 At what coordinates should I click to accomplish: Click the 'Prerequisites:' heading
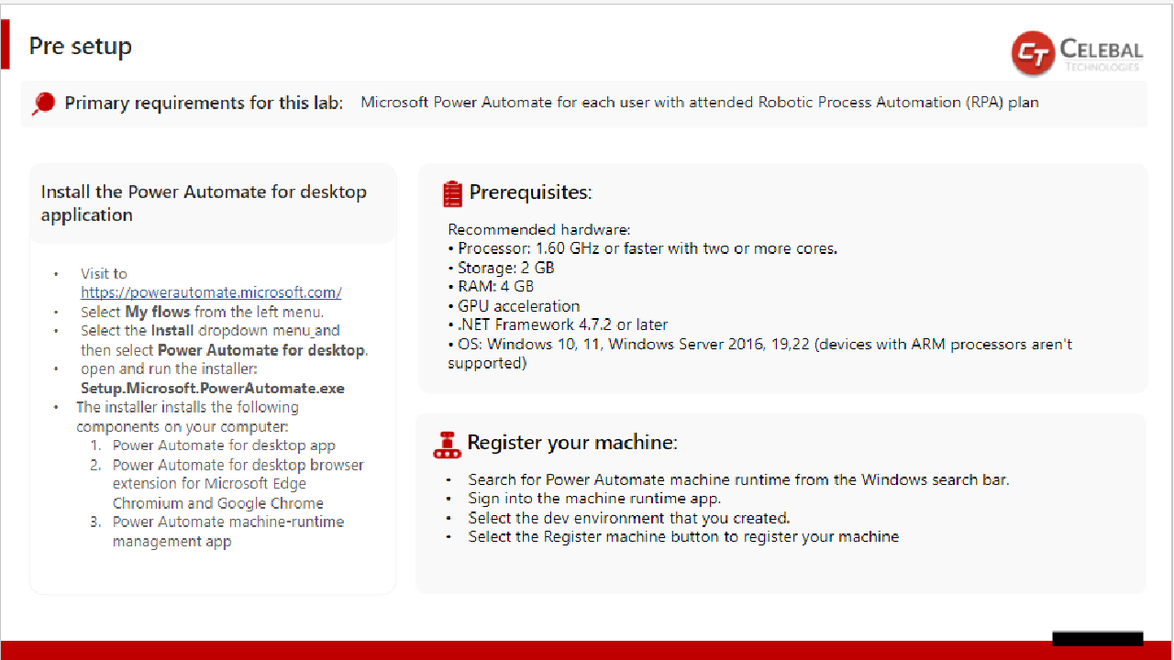click(x=530, y=192)
